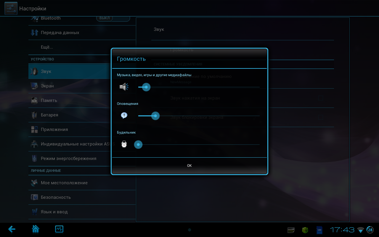Enable the screen tap sound checkbox
Viewport: 379px width, 237px height.
[320, 98]
